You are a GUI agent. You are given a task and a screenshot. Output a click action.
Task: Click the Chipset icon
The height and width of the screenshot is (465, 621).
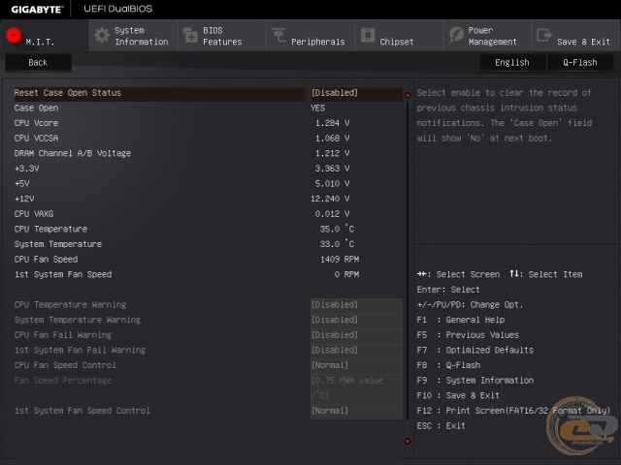[368, 35]
